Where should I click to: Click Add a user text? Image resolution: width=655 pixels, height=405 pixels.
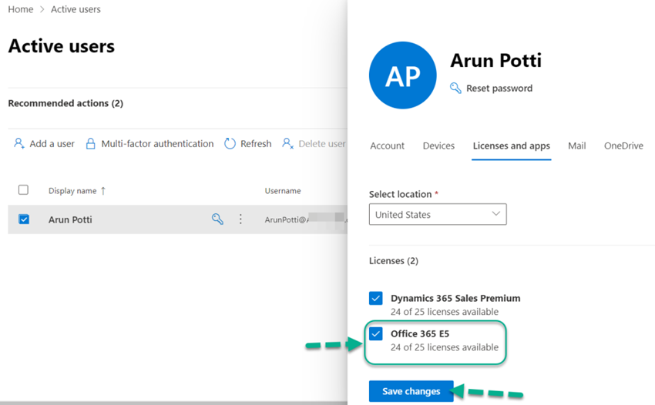click(x=52, y=144)
